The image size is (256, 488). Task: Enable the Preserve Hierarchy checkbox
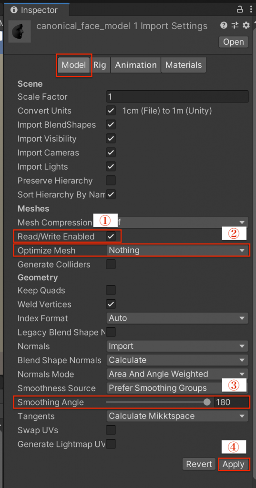pos(111,181)
